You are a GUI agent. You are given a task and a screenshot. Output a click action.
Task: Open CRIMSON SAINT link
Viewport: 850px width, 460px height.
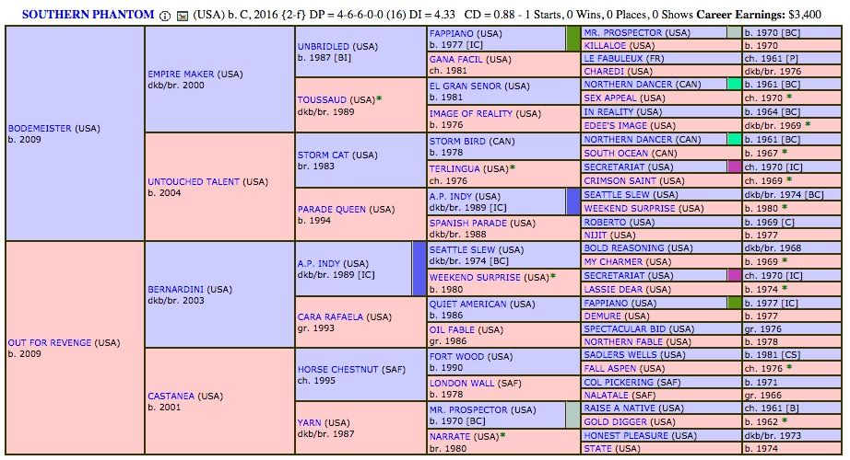point(620,180)
